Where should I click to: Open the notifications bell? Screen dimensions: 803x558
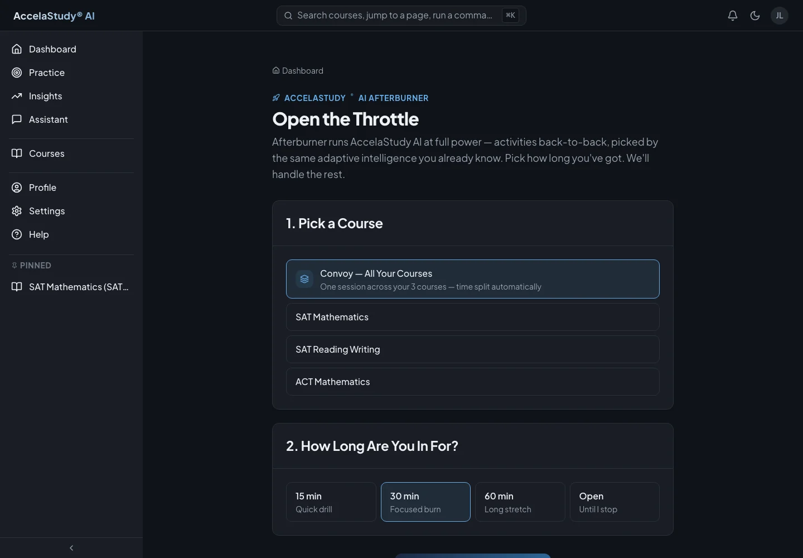pos(733,16)
